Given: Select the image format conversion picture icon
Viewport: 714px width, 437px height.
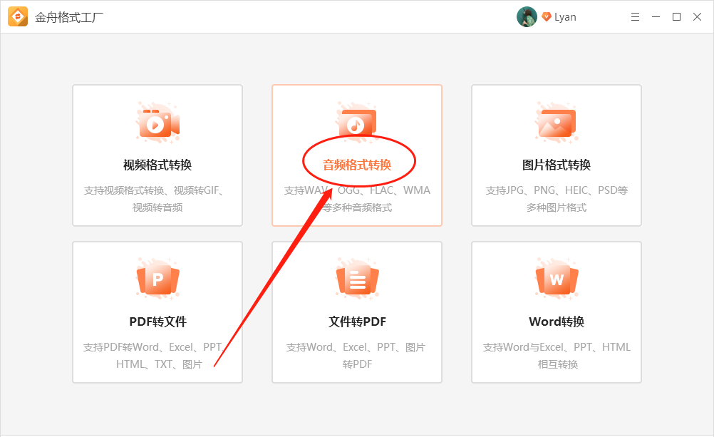Looking at the screenshot, I should (x=557, y=124).
